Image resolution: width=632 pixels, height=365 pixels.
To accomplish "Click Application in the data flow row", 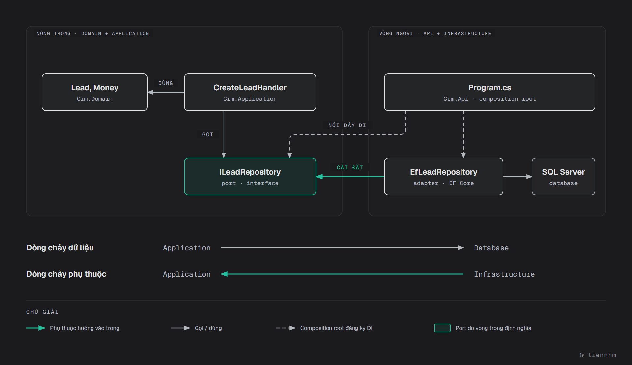I will pos(187,248).
